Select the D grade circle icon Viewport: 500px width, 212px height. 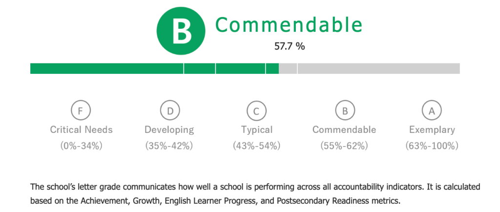pos(170,111)
